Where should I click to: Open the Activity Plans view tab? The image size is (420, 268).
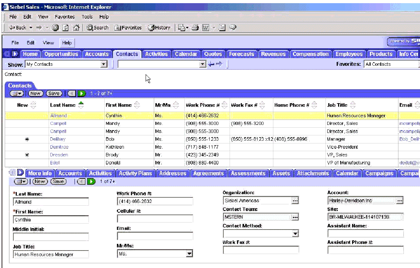[x=135, y=173]
